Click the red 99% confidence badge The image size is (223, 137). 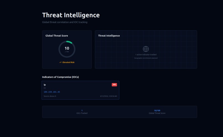(x=114, y=85)
